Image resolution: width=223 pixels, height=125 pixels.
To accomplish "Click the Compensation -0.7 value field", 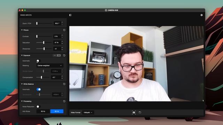I will 56,77.
